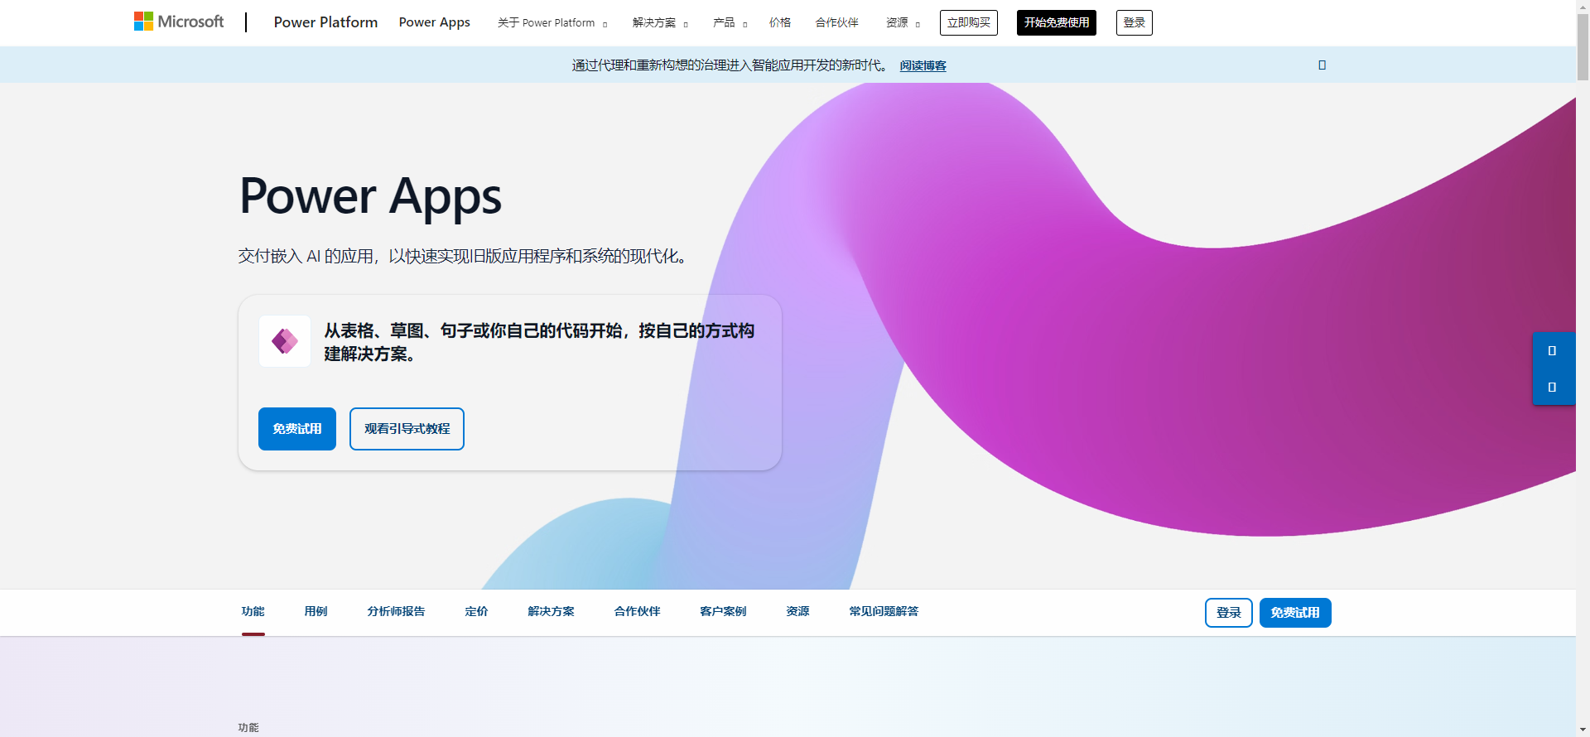Viewport: 1590px width, 737px height.
Task: Click the 开始免费使用 button
Action: [x=1056, y=23]
